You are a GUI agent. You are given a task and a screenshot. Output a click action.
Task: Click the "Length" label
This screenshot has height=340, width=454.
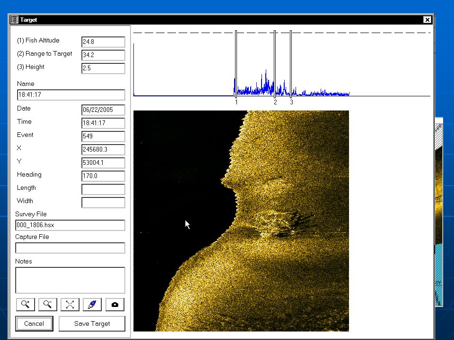tap(26, 188)
